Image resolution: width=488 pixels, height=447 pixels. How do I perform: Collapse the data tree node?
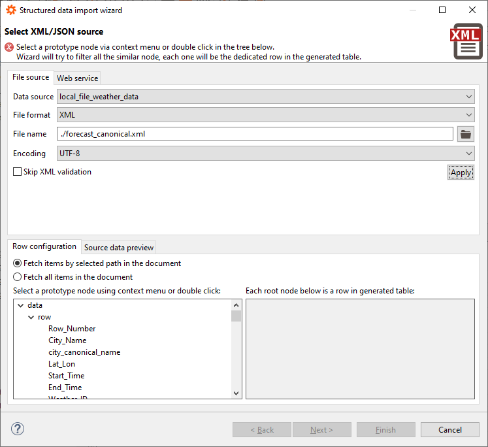click(x=20, y=305)
